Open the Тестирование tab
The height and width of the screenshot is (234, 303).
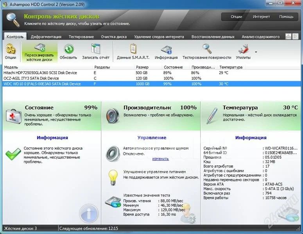click(81, 37)
